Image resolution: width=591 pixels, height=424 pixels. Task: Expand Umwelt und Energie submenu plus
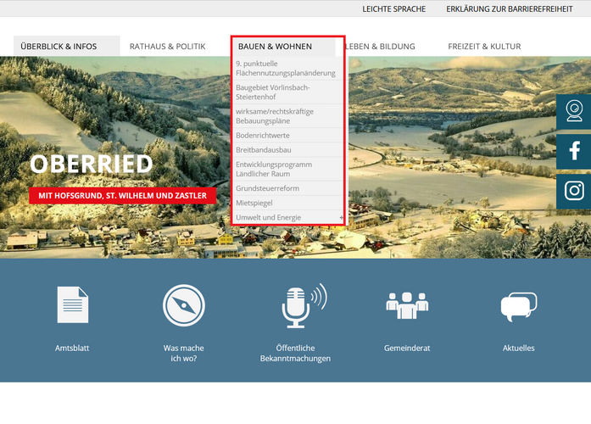pyautogui.click(x=341, y=218)
